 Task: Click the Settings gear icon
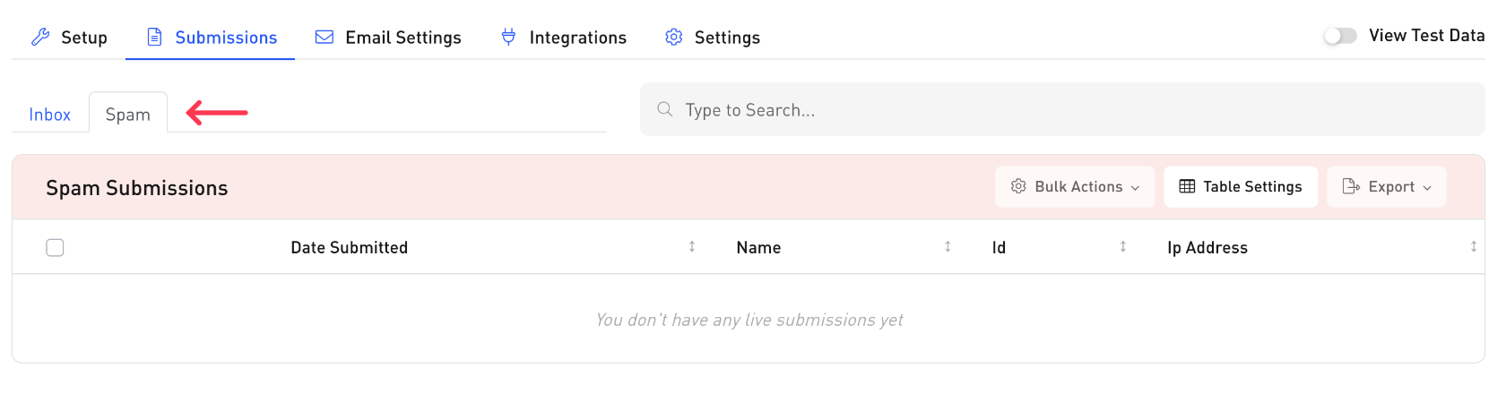click(x=674, y=37)
